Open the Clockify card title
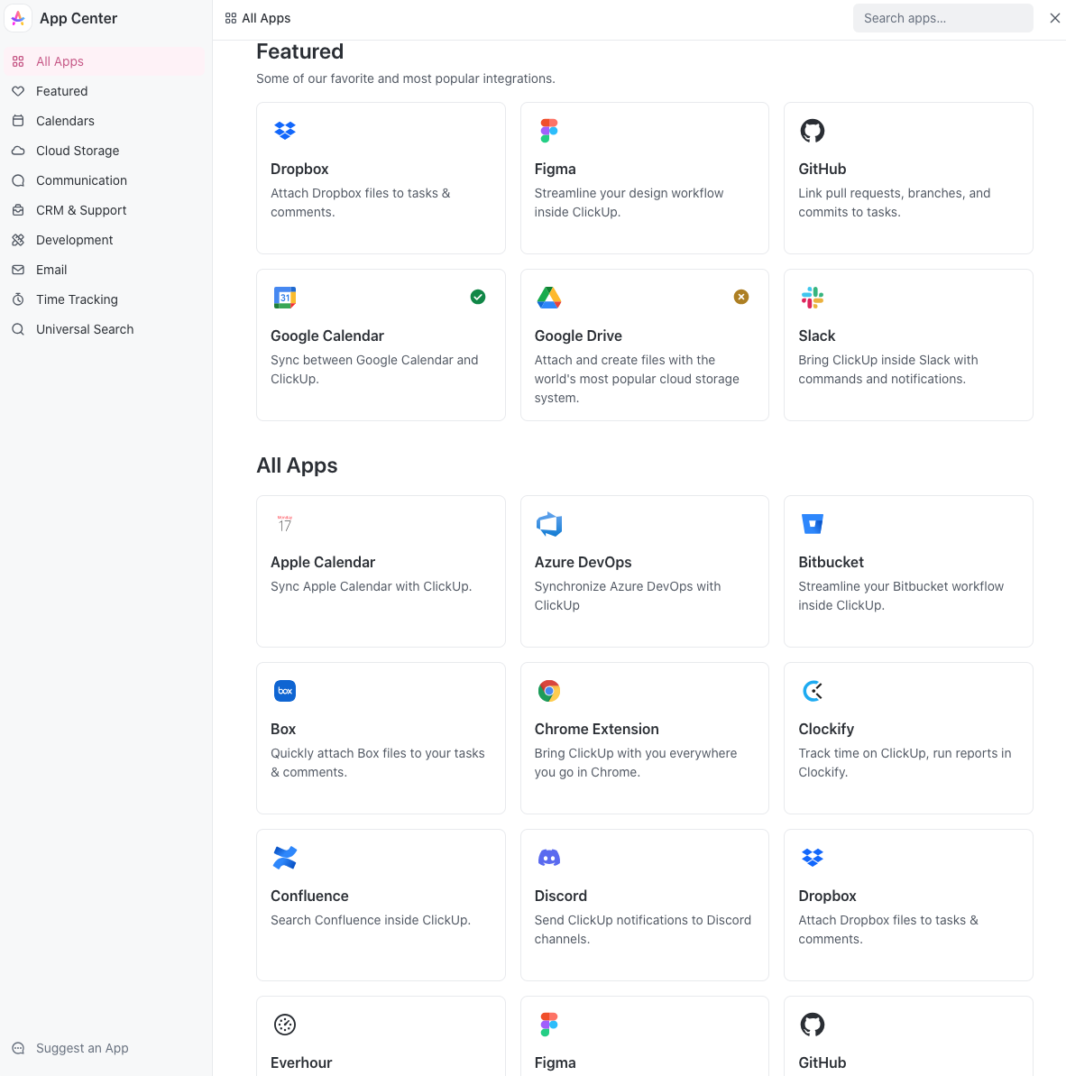 (826, 729)
